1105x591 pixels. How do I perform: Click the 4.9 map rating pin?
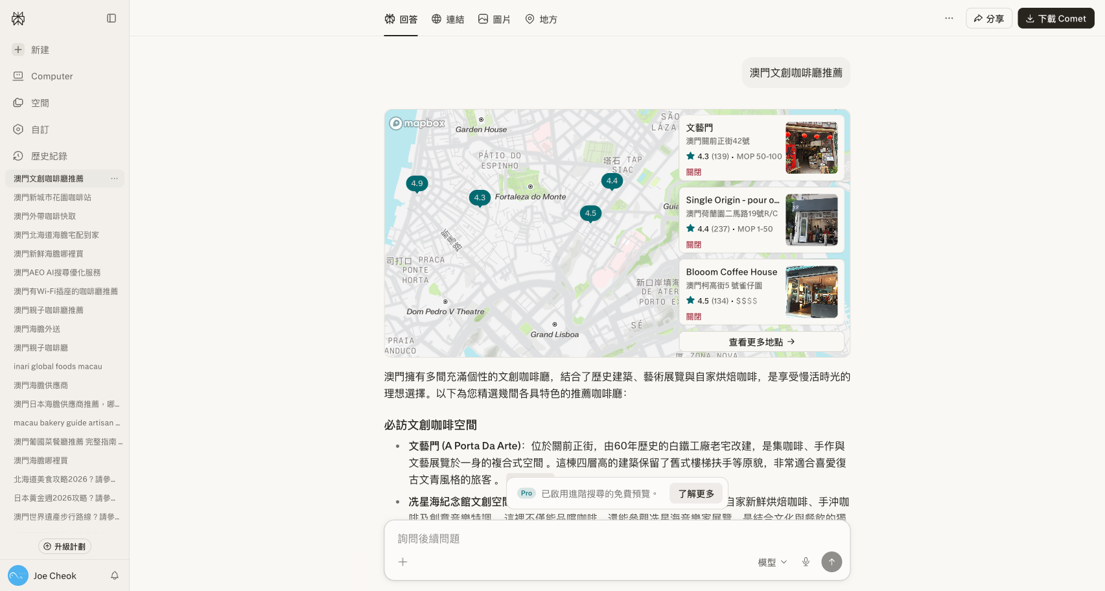[x=417, y=184]
